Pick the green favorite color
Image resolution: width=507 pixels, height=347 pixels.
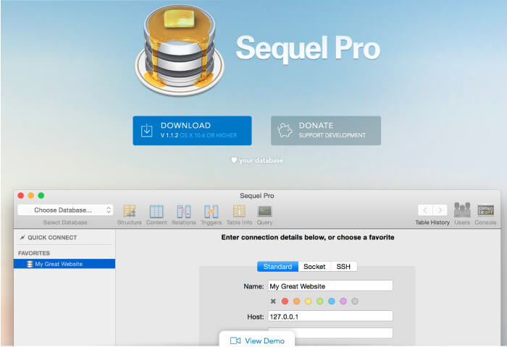click(320, 301)
